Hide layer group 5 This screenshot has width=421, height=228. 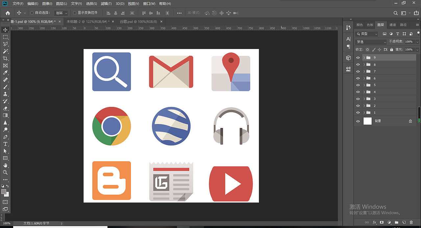358,85
